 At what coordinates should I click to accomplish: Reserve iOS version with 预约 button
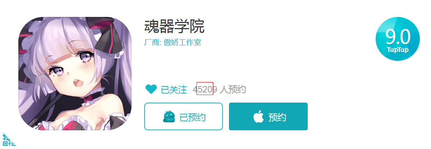tap(268, 117)
